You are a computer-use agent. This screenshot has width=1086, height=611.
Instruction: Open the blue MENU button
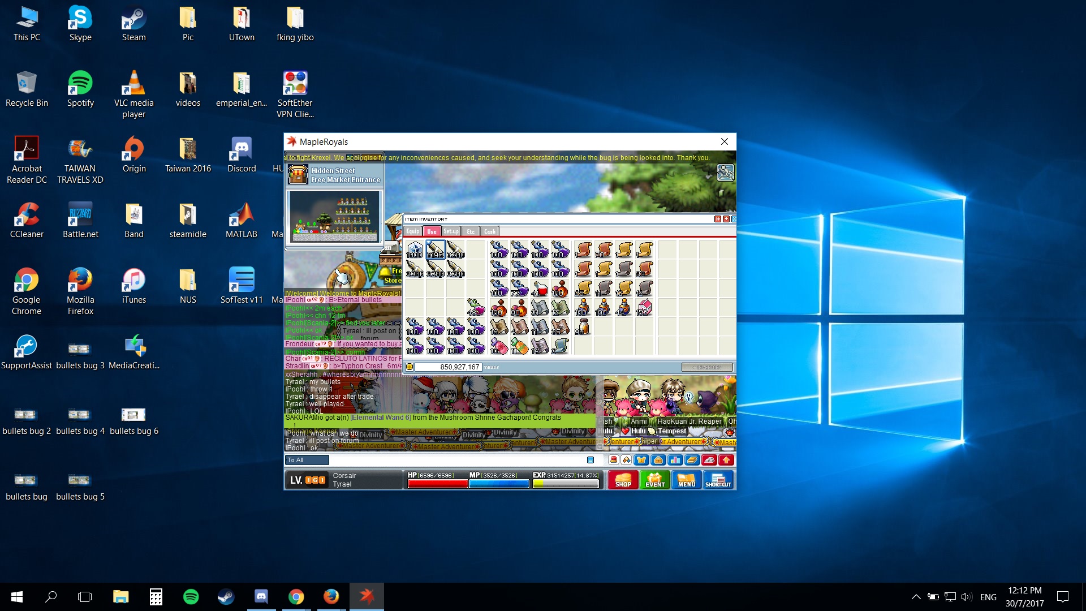(687, 480)
